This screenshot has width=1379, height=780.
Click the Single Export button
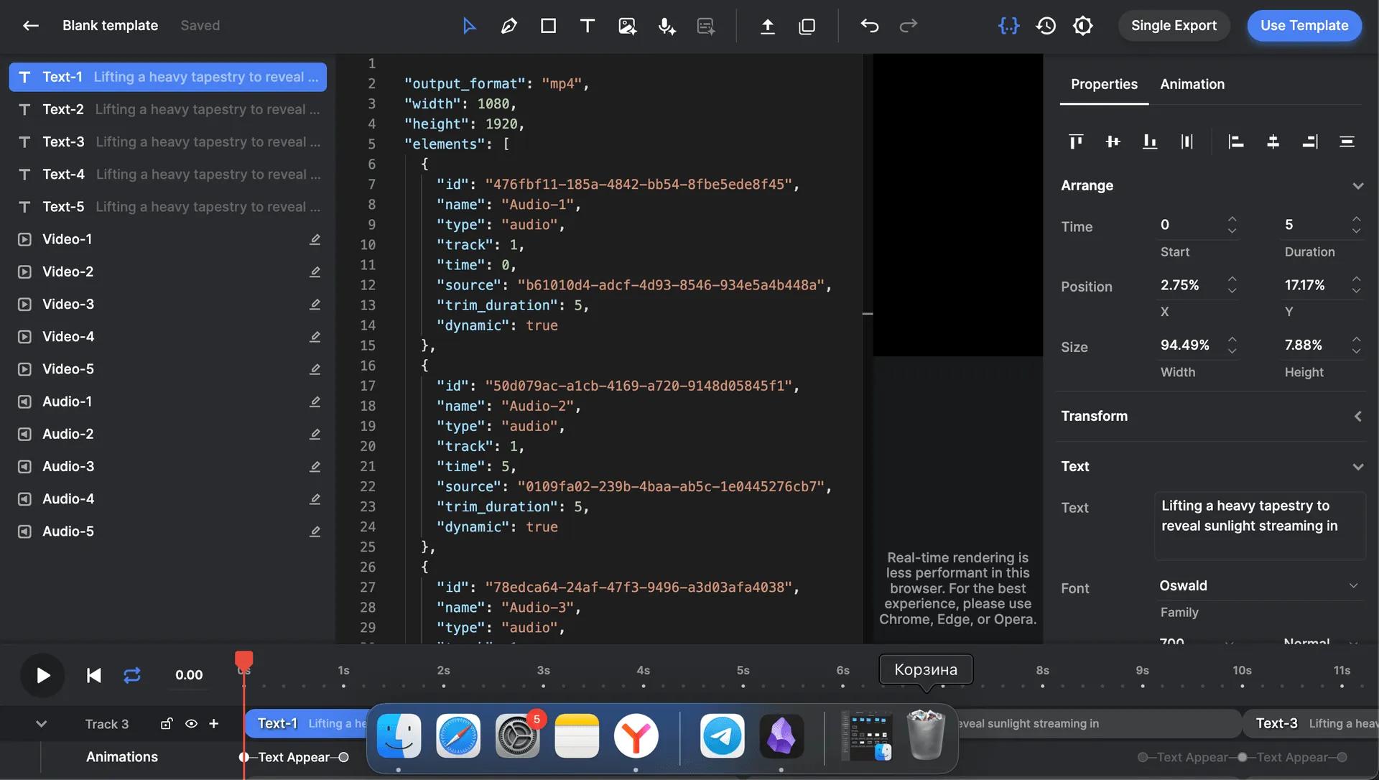pos(1174,26)
